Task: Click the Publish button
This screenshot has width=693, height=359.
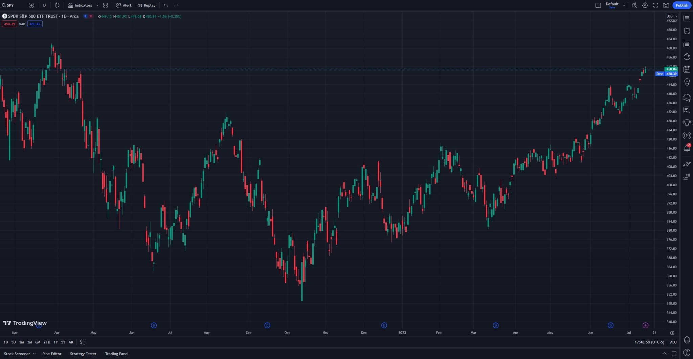Action: tap(682, 5)
